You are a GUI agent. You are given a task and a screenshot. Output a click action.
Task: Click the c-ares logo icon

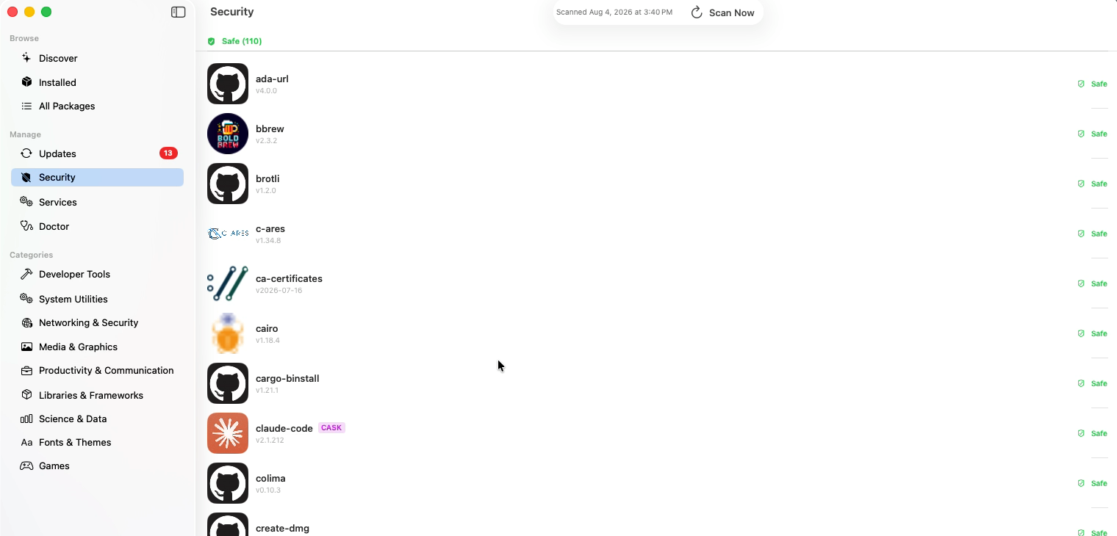[x=228, y=233]
